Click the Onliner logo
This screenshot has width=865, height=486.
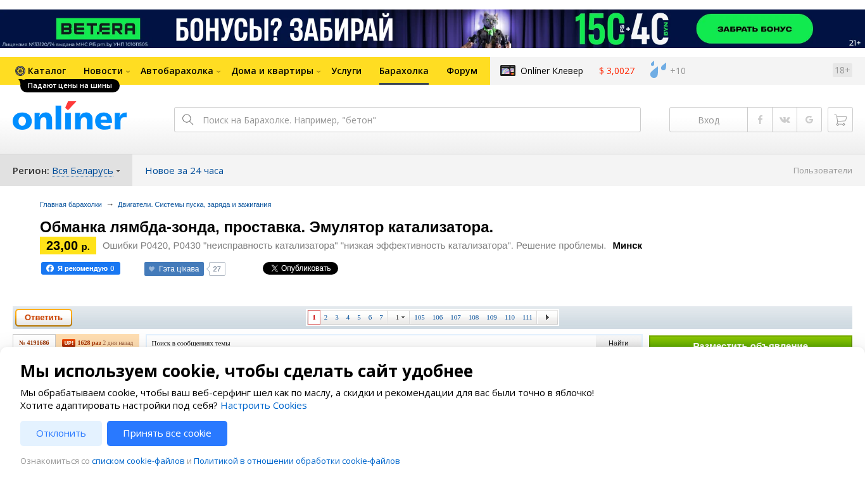(x=70, y=116)
